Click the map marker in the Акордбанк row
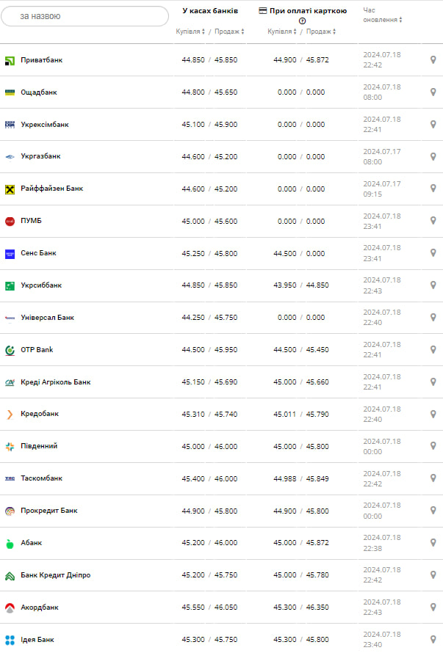The image size is (443, 653). click(433, 607)
